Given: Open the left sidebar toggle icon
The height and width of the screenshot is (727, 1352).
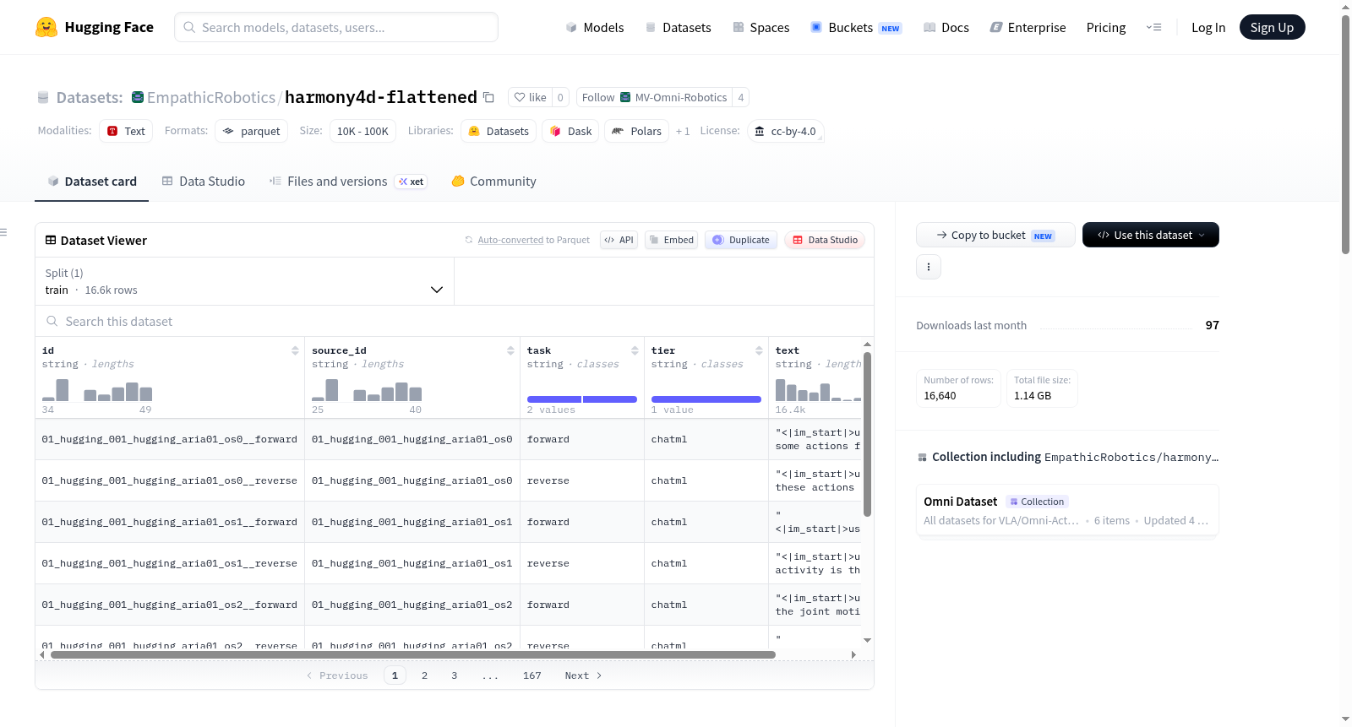Looking at the screenshot, I should click(3, 232).
